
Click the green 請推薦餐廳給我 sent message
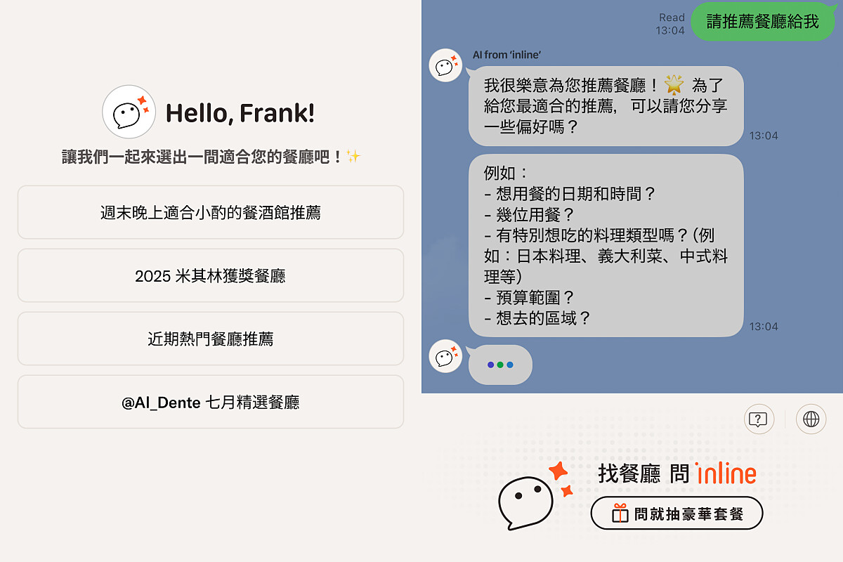pos(762,21)
